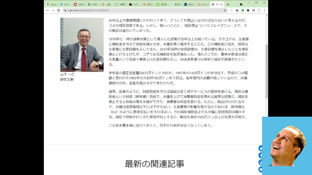Click the address bar URL cigs.canon/article
Screen dimensions: 312x175
tap(88, 10)
